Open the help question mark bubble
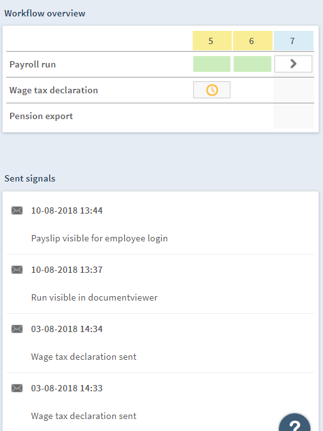 tap(295, 423)
